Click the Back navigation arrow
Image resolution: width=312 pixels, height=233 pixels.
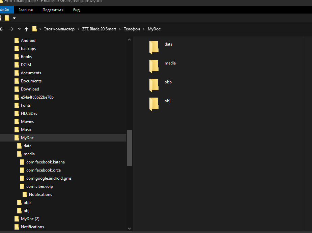pyautogui.click(x=2, y=29)
